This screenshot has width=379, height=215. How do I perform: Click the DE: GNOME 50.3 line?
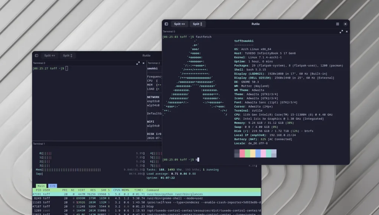coord(246,82)
